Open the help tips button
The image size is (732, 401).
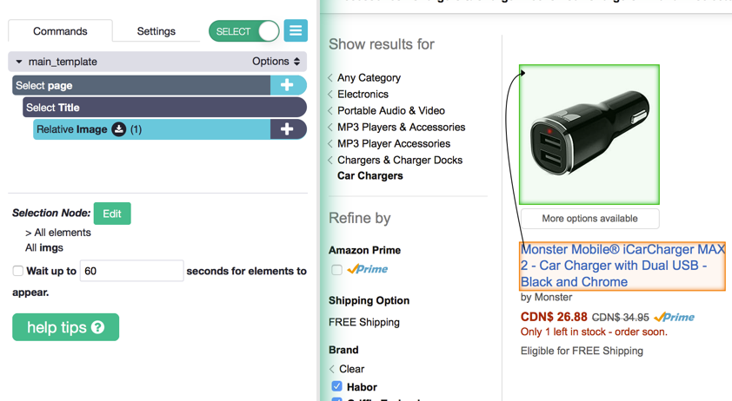point(66,327)
